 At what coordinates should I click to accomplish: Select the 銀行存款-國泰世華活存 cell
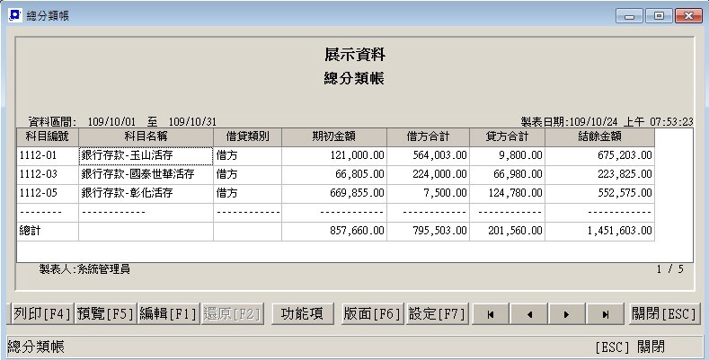point(146,174)
